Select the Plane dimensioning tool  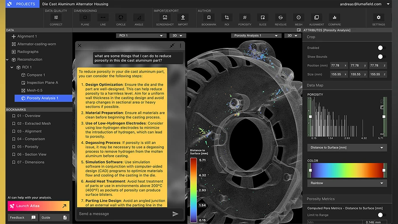coord(85,18)
